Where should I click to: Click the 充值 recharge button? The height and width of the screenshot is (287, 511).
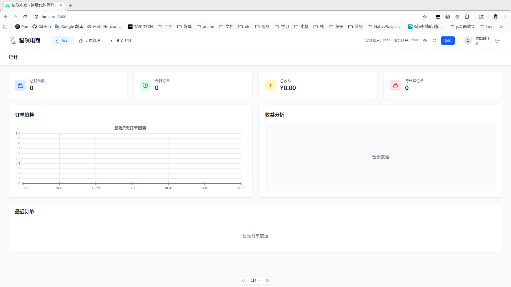pyautogui.click(x=448, y=41)
